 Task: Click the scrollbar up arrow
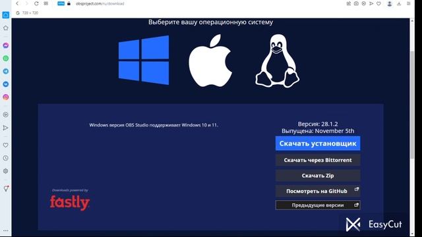click(x=412, y=20)
